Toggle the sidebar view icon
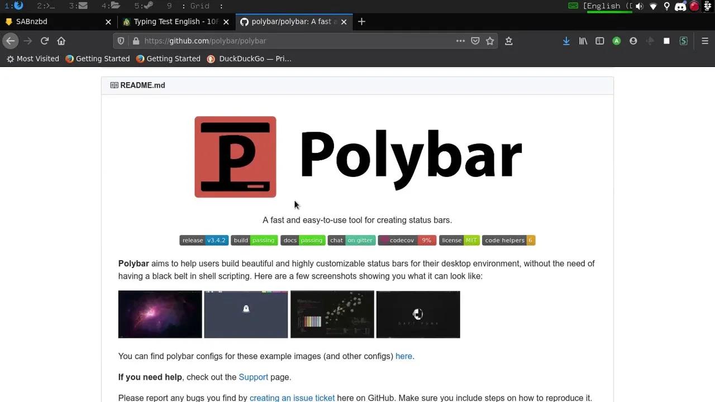The width and height of the screenshot is (715, 402). click(x=599, y=41)
